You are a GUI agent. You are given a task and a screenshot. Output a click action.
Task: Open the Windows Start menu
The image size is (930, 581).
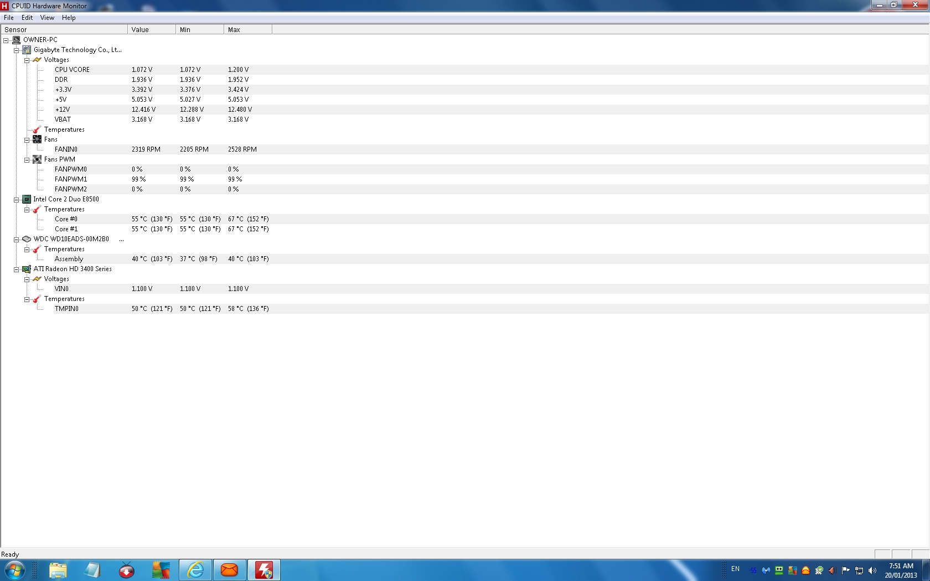coord(14,570)
